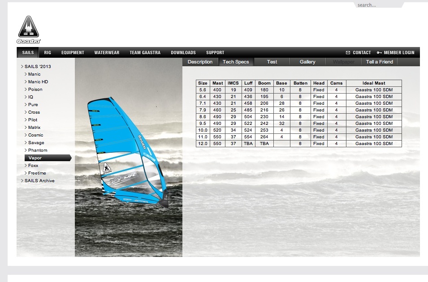Open the SAILS menu
The height and width of the screenshot is (282, 428).
pos(28,53)
